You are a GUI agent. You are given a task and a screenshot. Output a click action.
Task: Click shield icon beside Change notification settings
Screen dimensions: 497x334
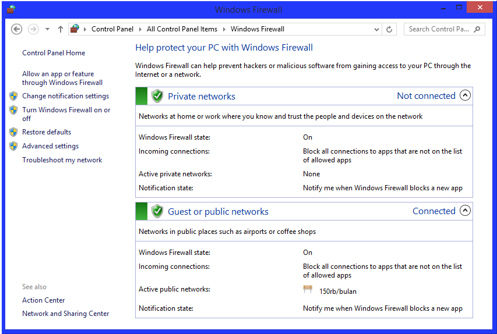(13, 96)
